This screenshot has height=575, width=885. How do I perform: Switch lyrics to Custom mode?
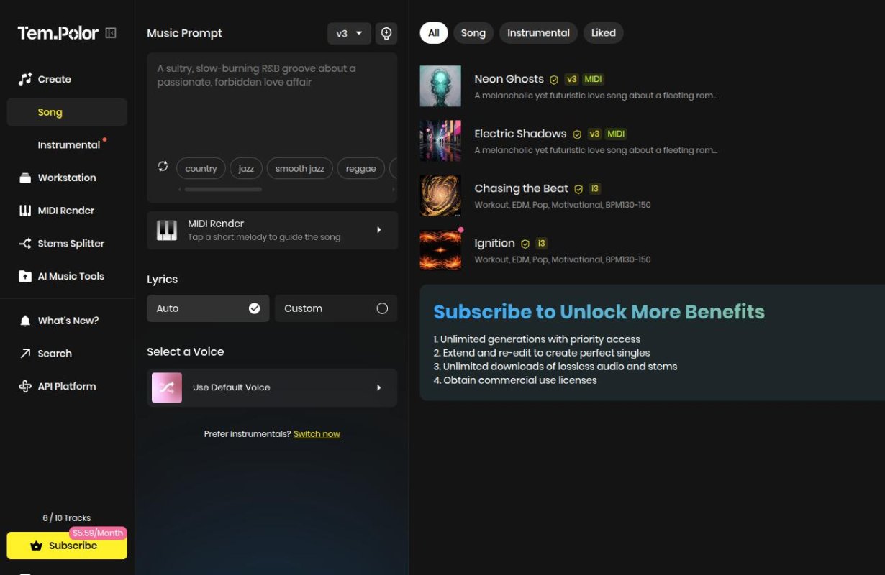coord(335,308)
